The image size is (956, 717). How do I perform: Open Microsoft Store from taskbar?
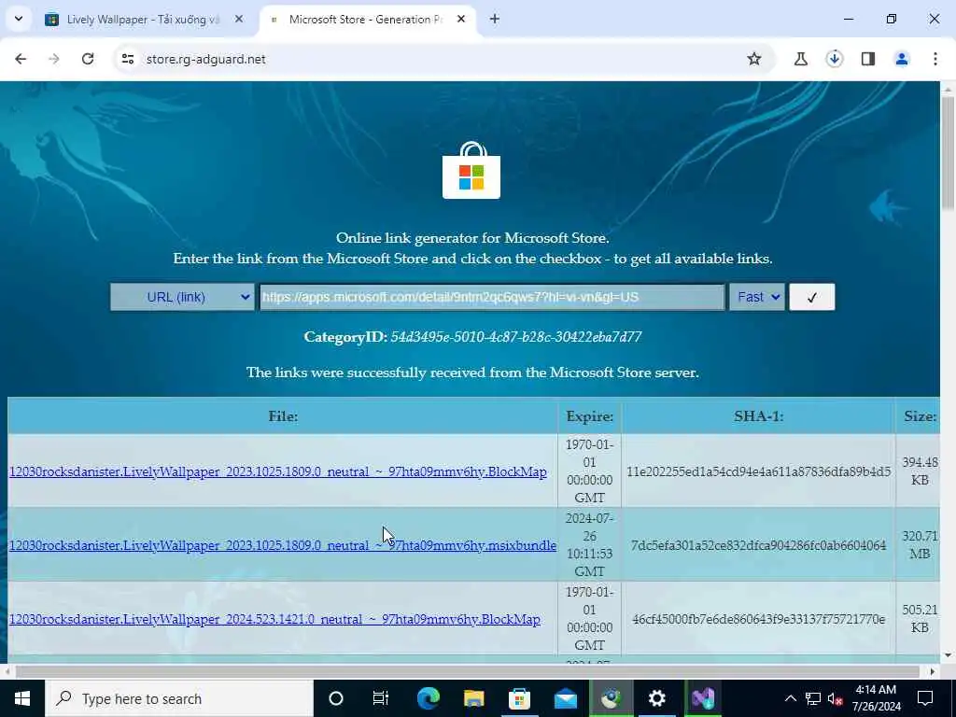[519, 698]
